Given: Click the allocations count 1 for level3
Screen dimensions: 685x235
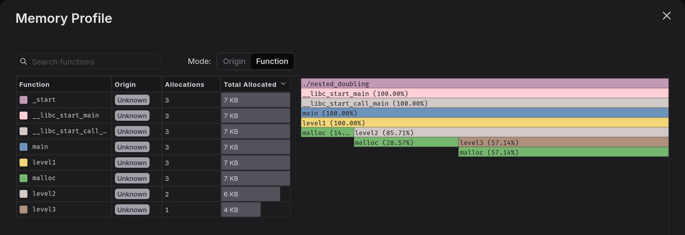Looking at the screenshot, I should 167,210.
